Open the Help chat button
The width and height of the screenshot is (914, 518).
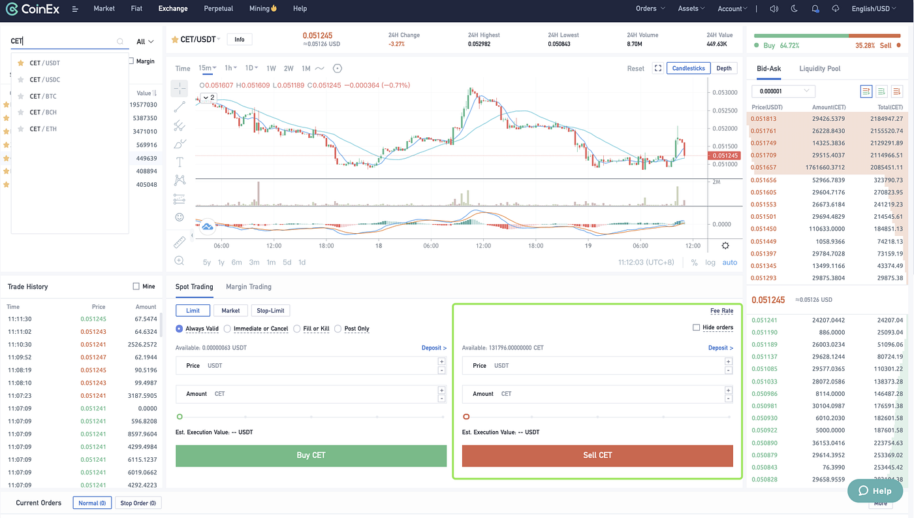click(875, 491)
